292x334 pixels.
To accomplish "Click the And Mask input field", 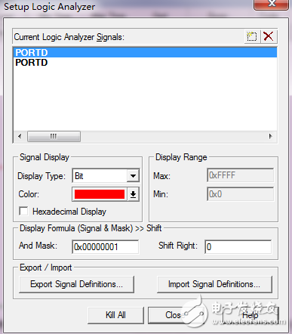I will 106,246.
